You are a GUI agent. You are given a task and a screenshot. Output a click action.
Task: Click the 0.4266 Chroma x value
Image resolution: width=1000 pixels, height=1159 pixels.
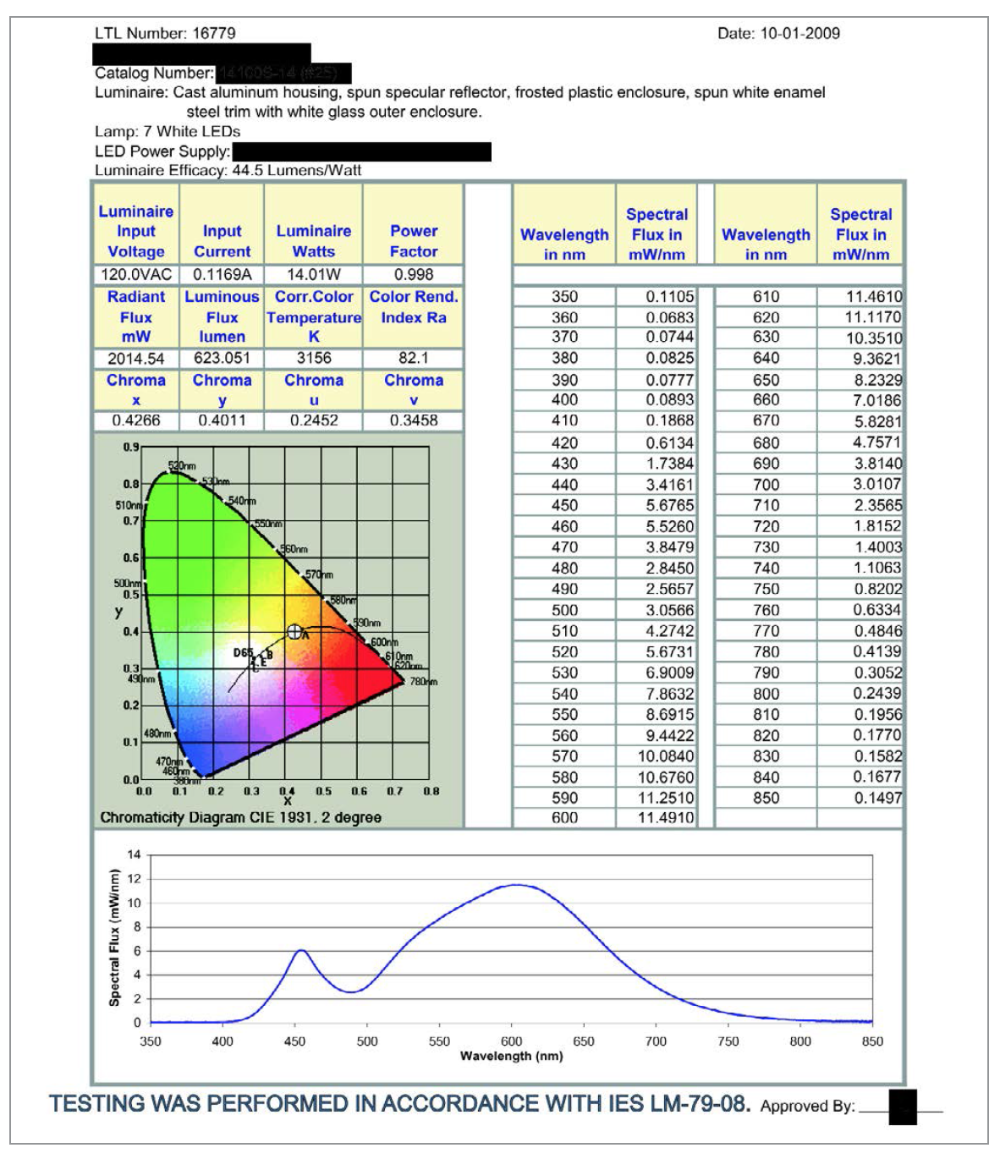[136, 420]
